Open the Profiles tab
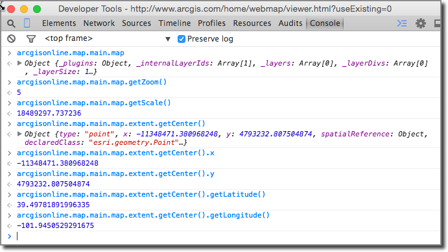This screenshot has height=252, width=448. [212, 23]
